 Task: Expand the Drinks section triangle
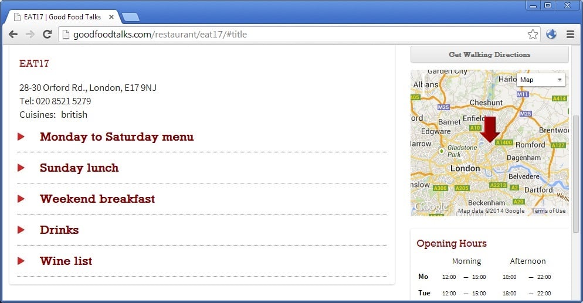click(x=21, y=230)
